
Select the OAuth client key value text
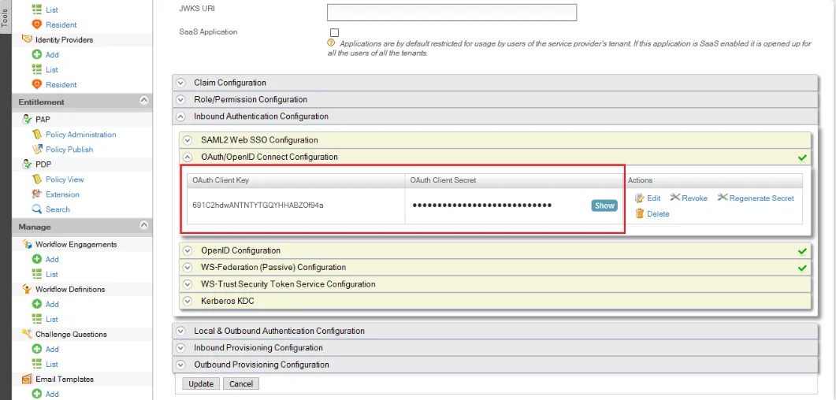tap(258, 205)
